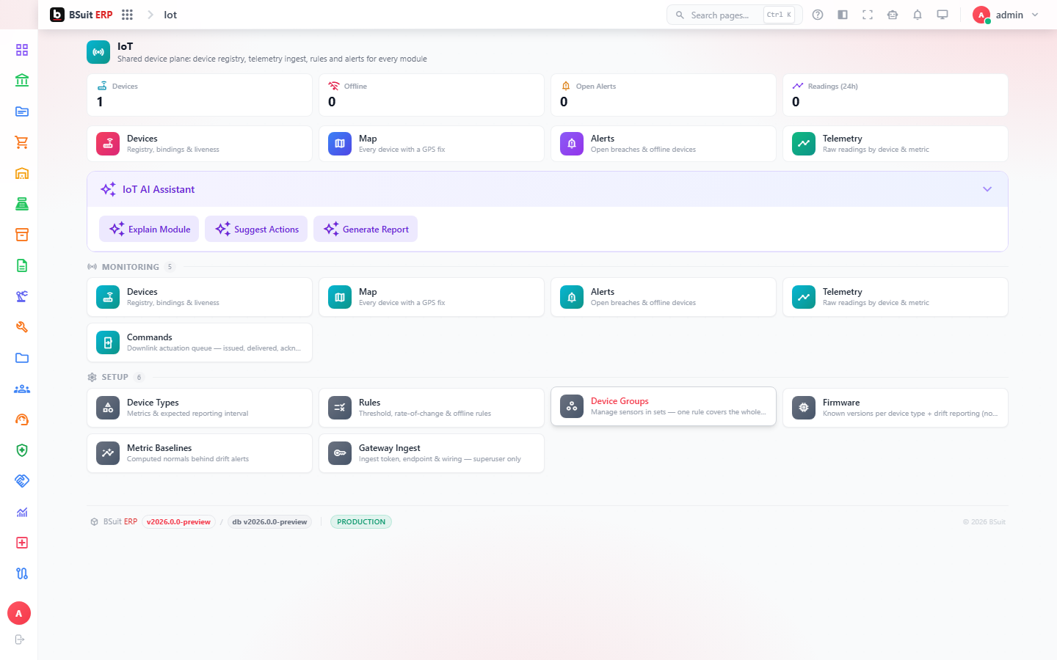Image resolution: width=1057 pixels, height=660 pixels.
Task: Click the logout icon at sidebar bottom
Action: (20, 639)
